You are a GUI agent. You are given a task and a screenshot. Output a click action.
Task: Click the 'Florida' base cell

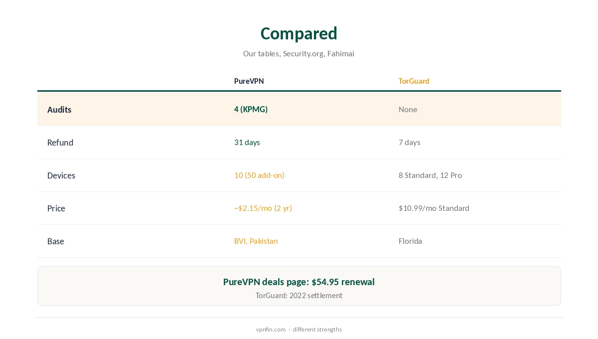[x=410, y=241]
